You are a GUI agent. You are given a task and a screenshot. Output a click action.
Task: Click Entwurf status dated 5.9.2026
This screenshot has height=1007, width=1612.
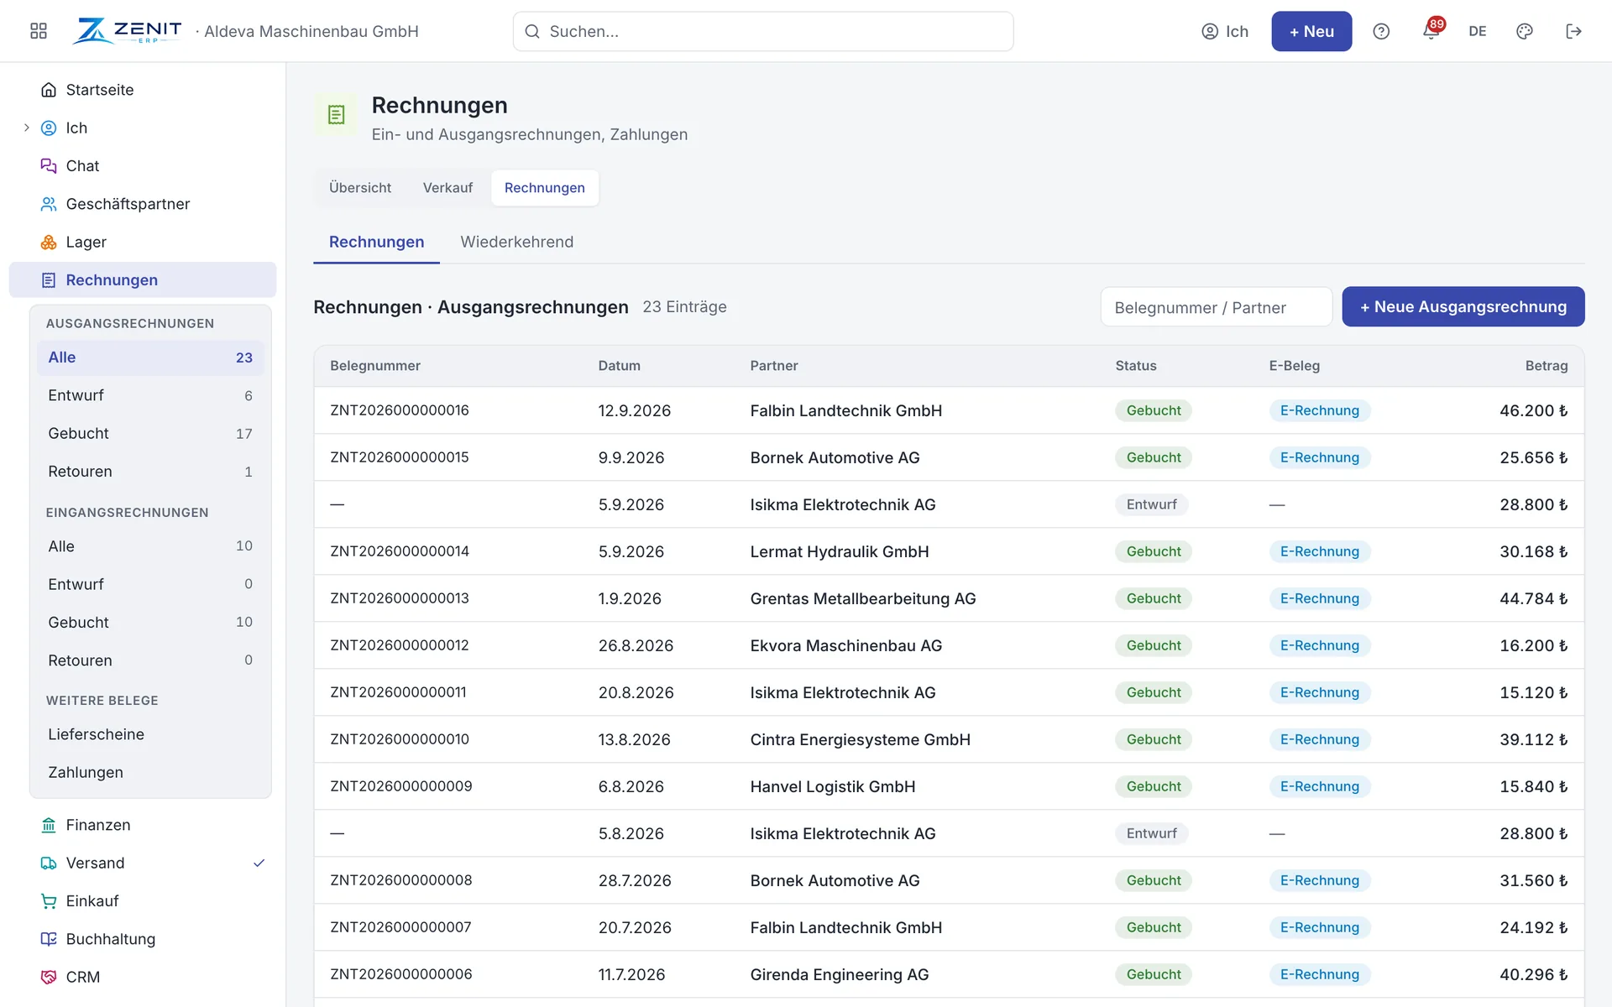point(1151,504)
